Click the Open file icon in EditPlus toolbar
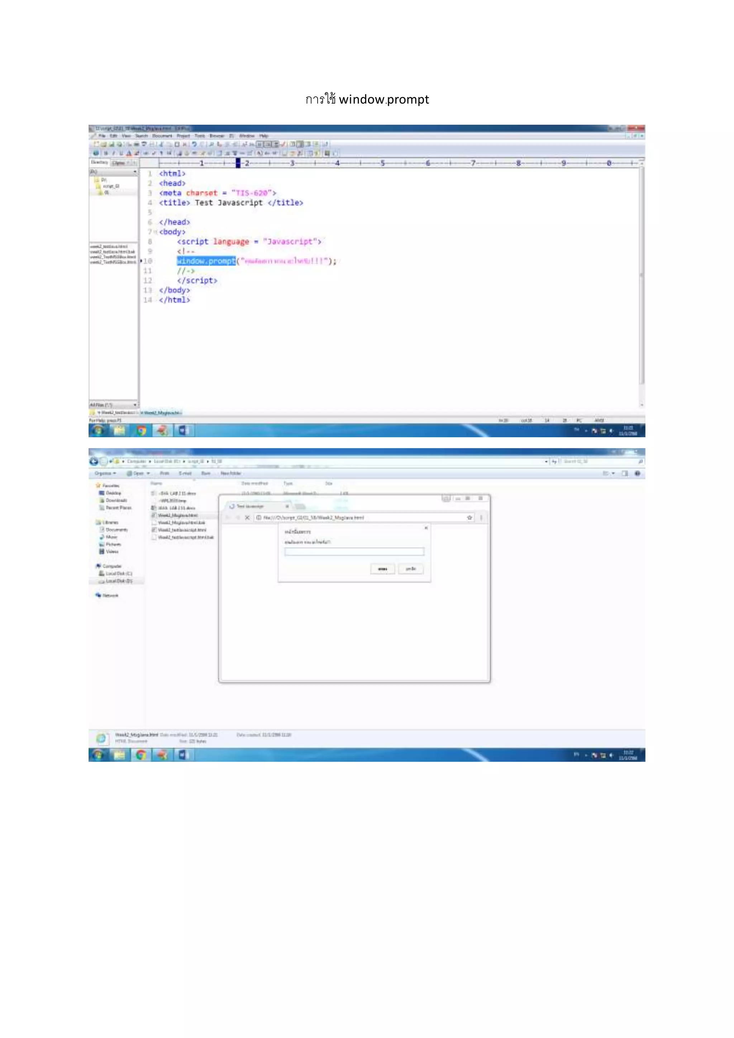 coord(104,144)
